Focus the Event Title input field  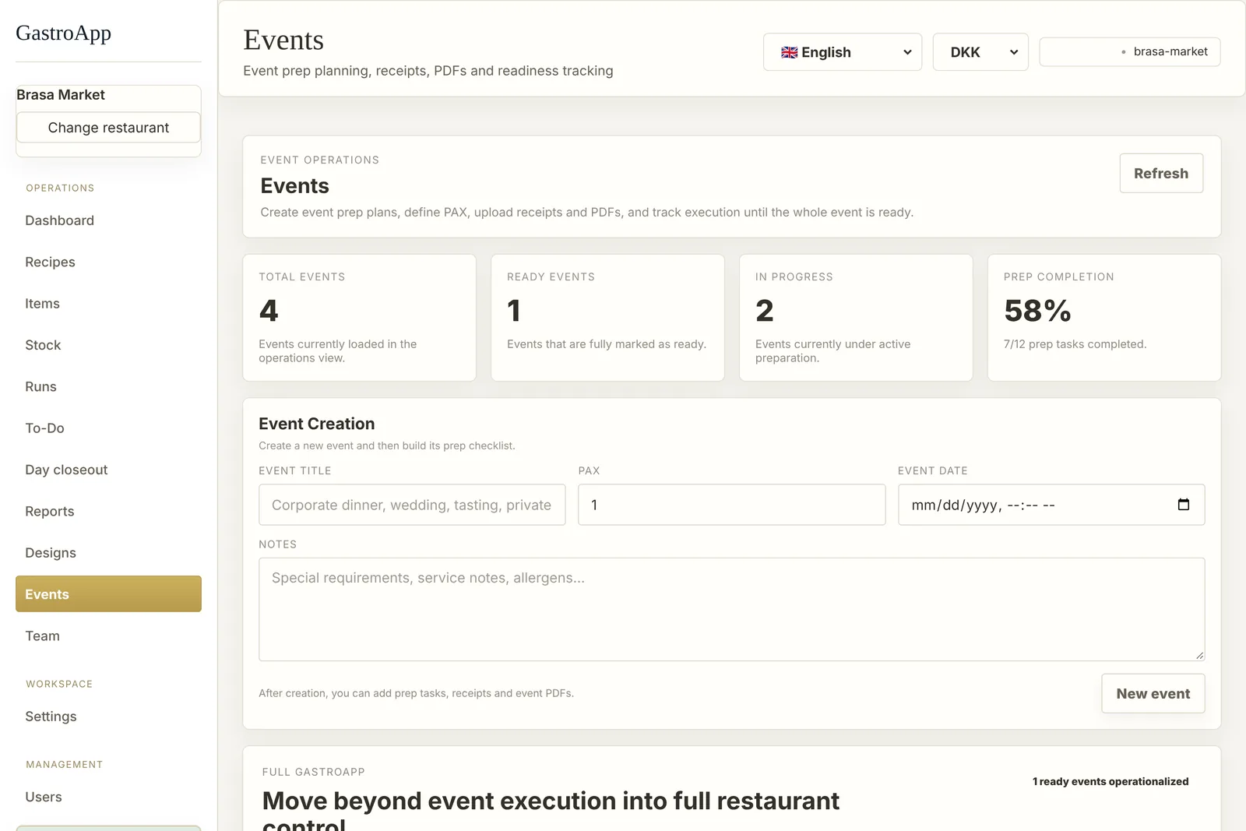coord(412,505)
